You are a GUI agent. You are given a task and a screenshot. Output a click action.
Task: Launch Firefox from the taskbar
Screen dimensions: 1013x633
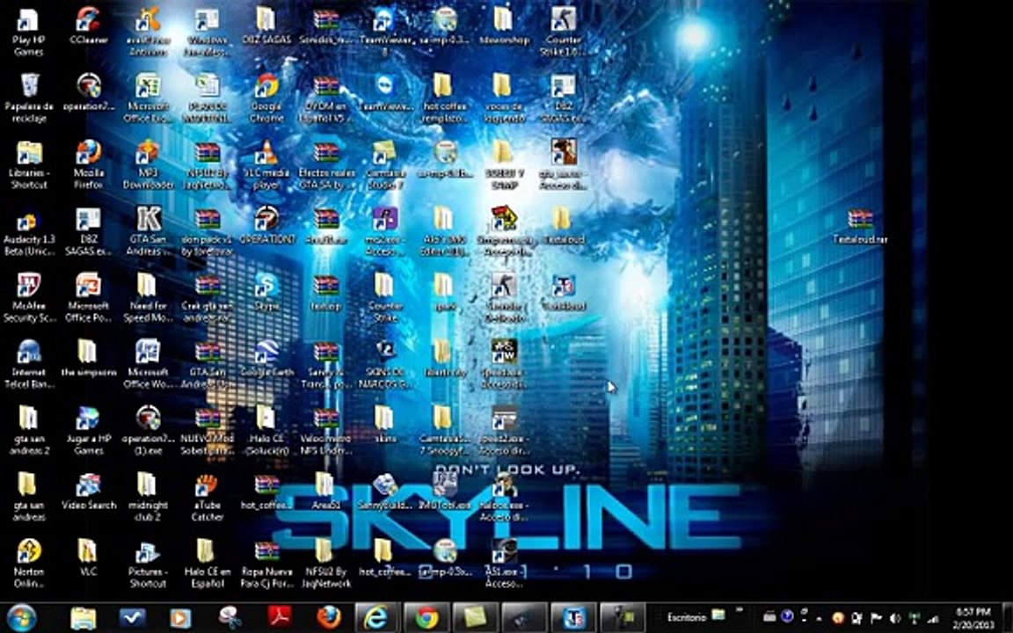[x=328, y=618]
